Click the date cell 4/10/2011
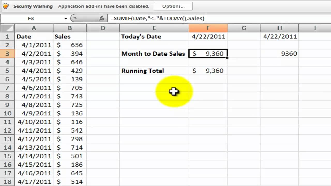Image resolution: width=331 pixels, height=186 pixels. [34, 122]
